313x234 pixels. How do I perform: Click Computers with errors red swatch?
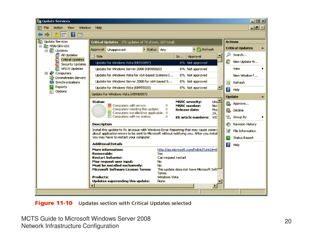click(109, 105)
